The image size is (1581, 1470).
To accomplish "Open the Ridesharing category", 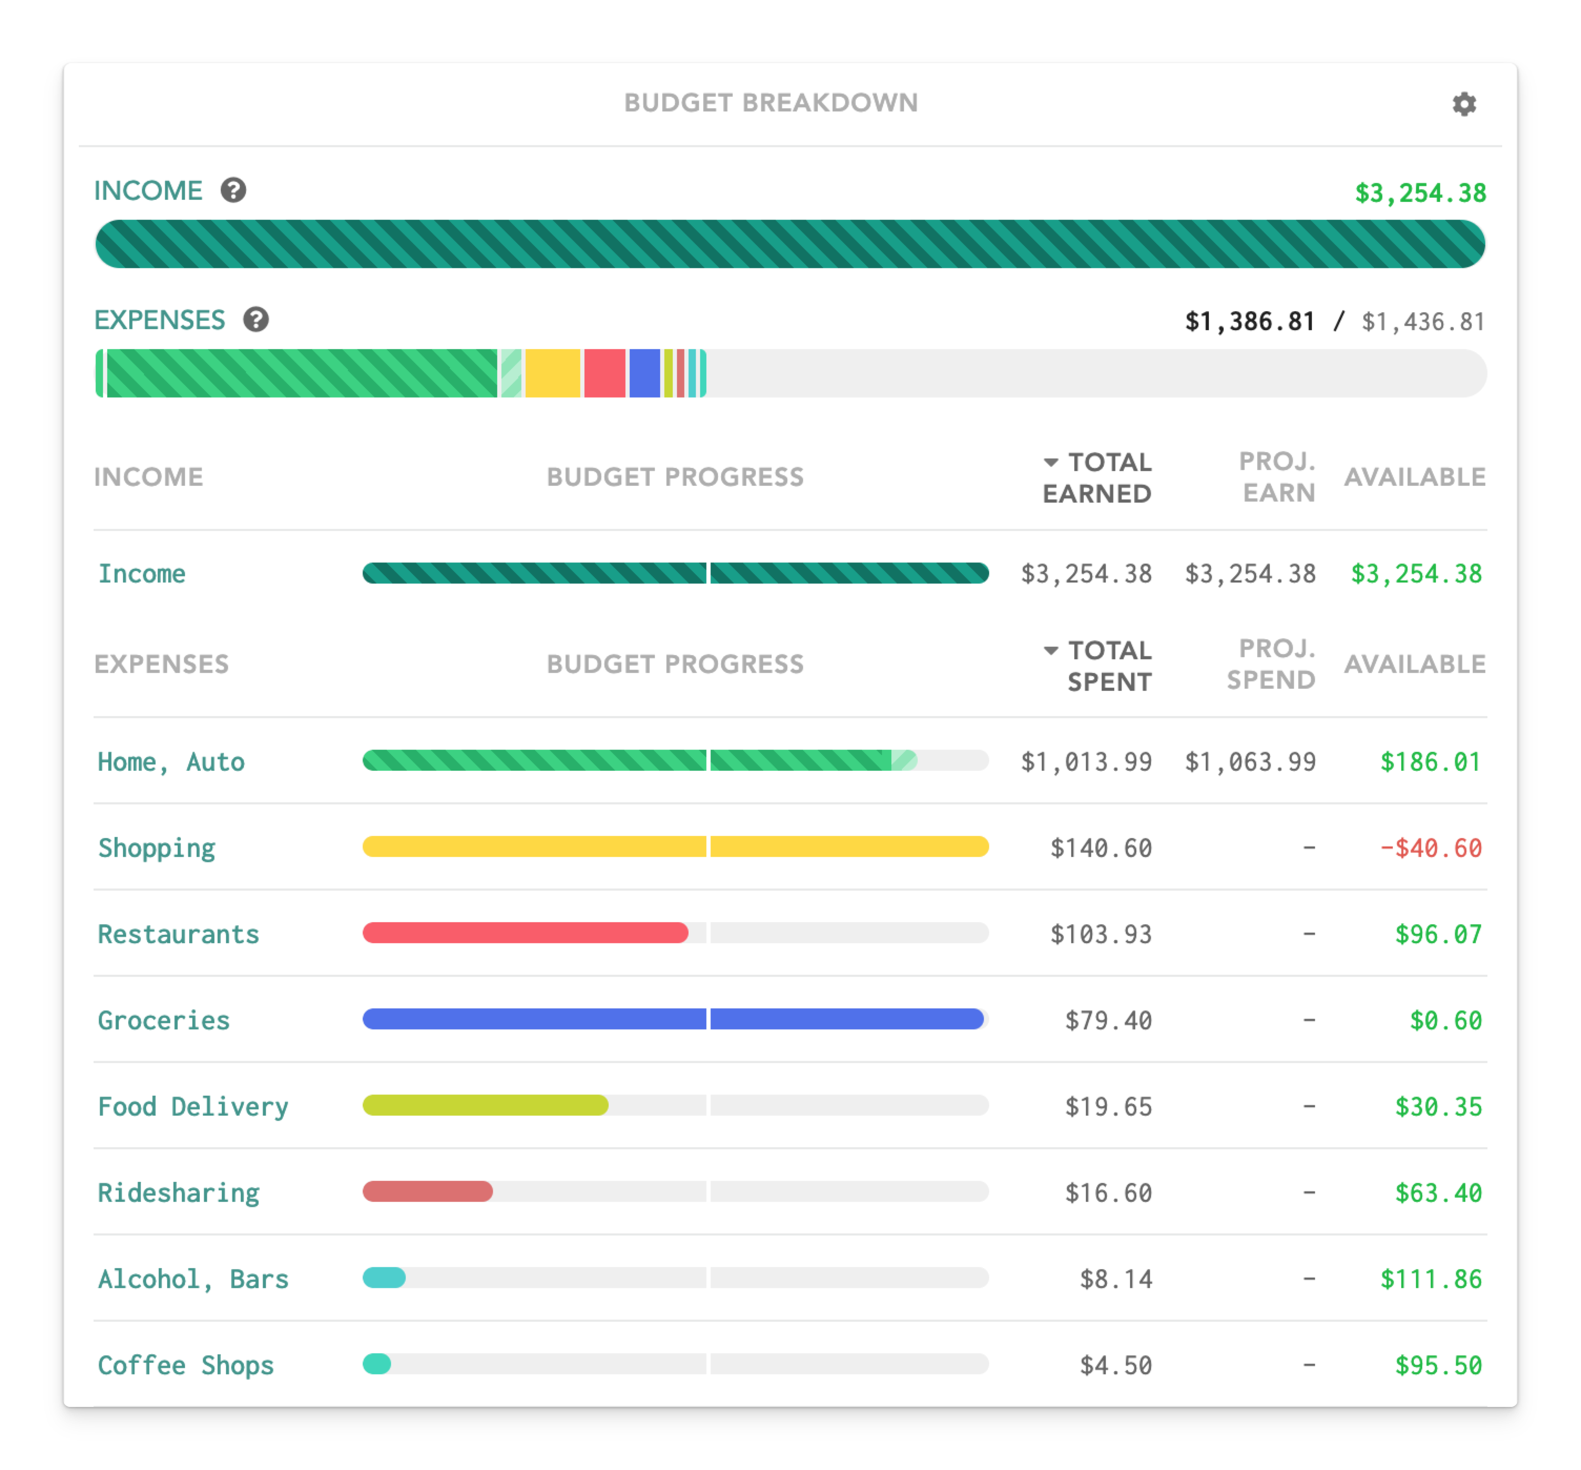I will point(178,1193).
